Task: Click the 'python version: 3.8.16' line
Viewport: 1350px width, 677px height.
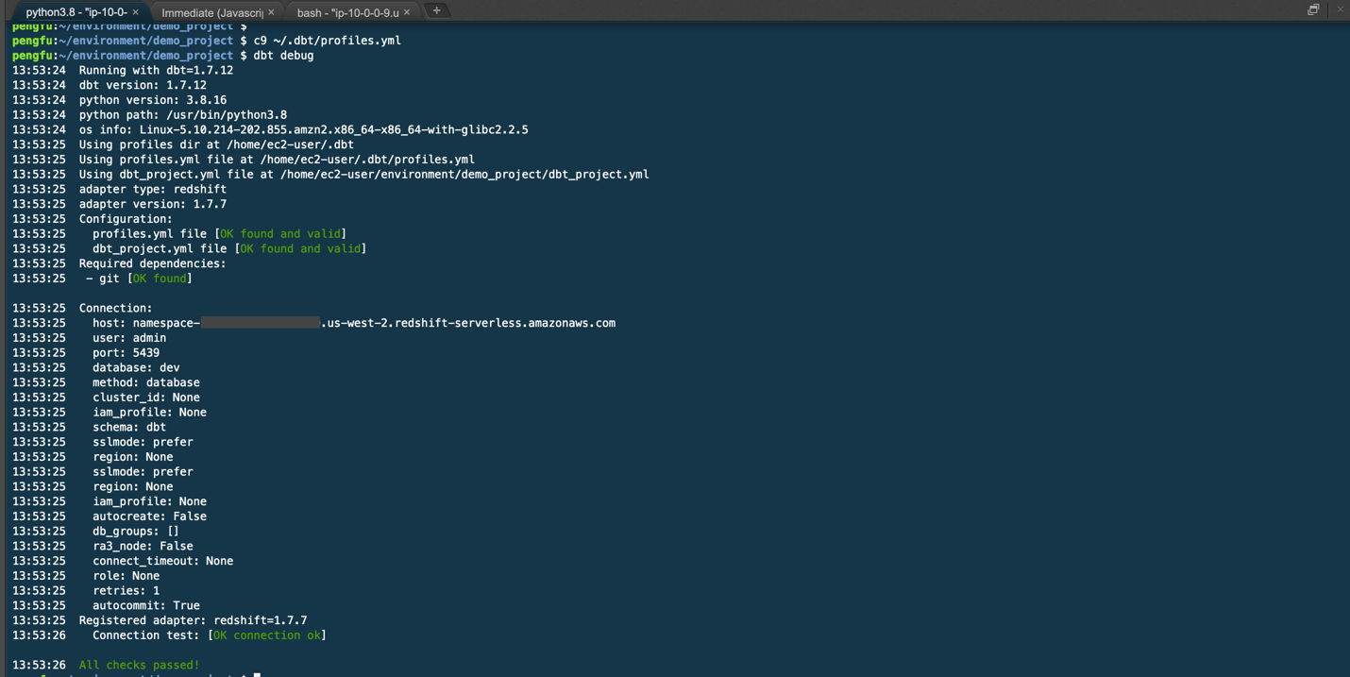Action: pos(153,100)
